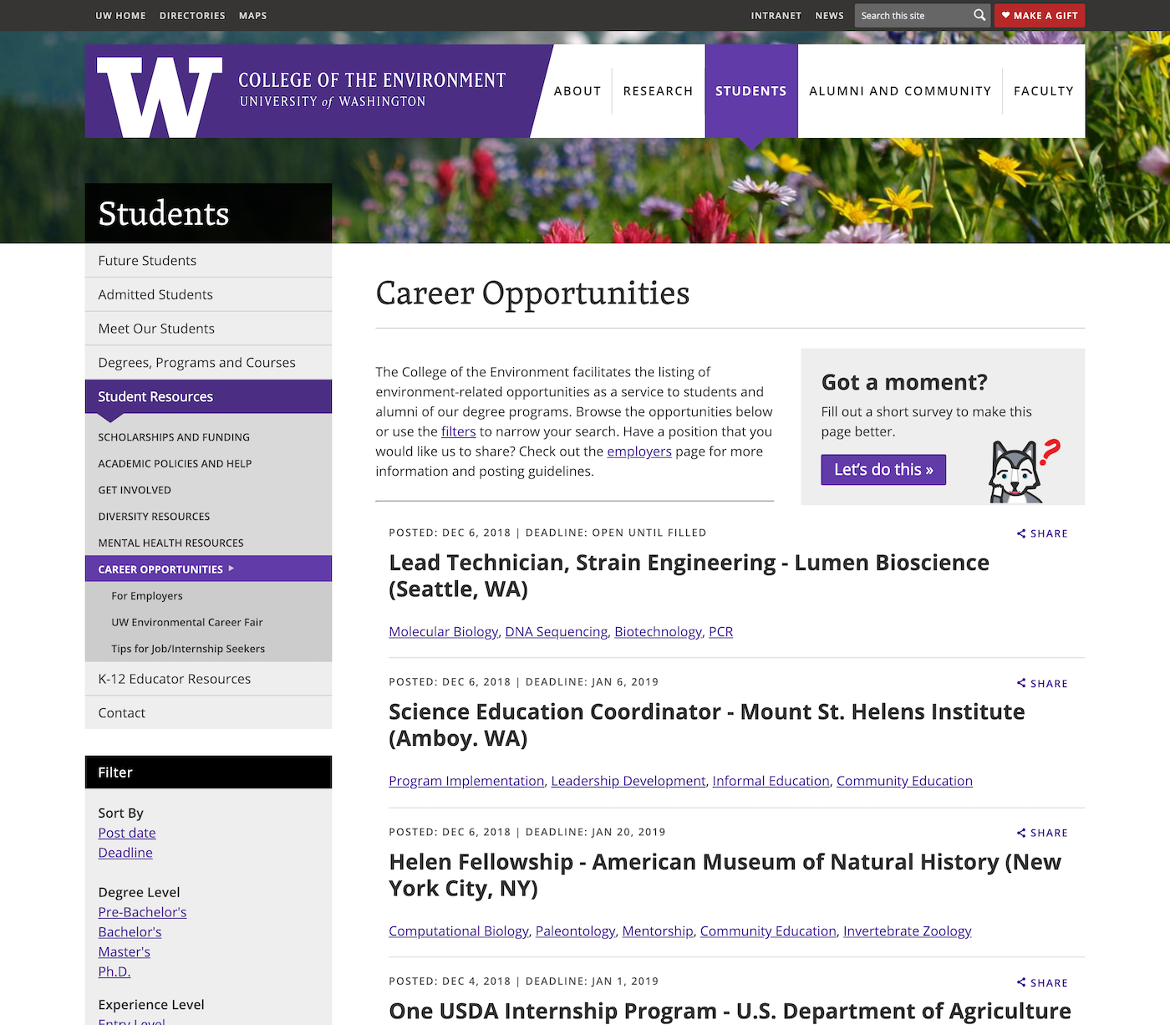1170x1025 pixels.
Task: Click the filters link in intro
Action: (458, 431)
